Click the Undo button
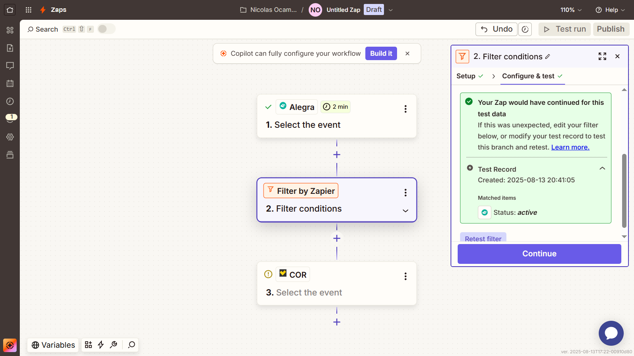 click(x=497, y=29)
